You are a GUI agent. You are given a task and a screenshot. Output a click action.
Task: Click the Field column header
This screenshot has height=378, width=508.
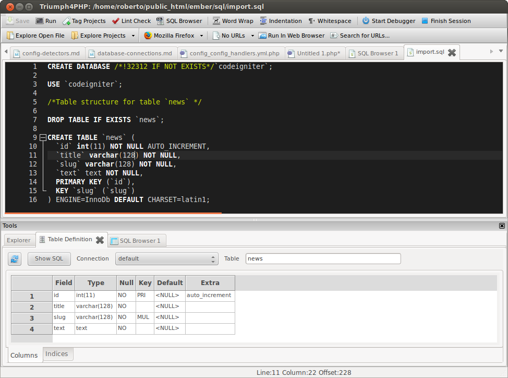[x=64, y=282]
